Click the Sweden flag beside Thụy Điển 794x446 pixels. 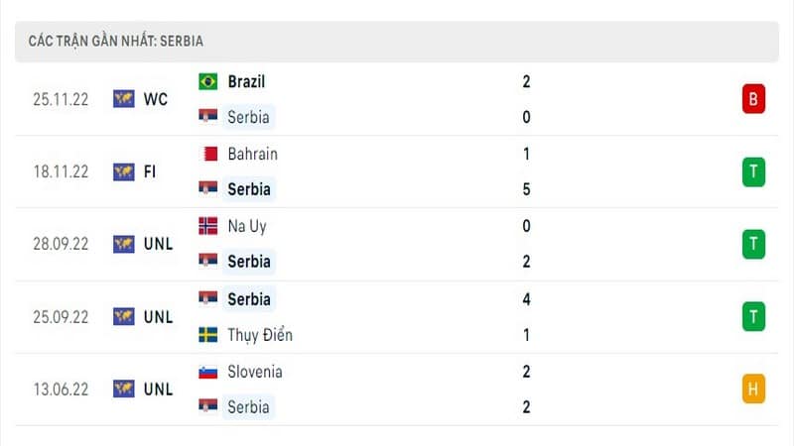207,335
